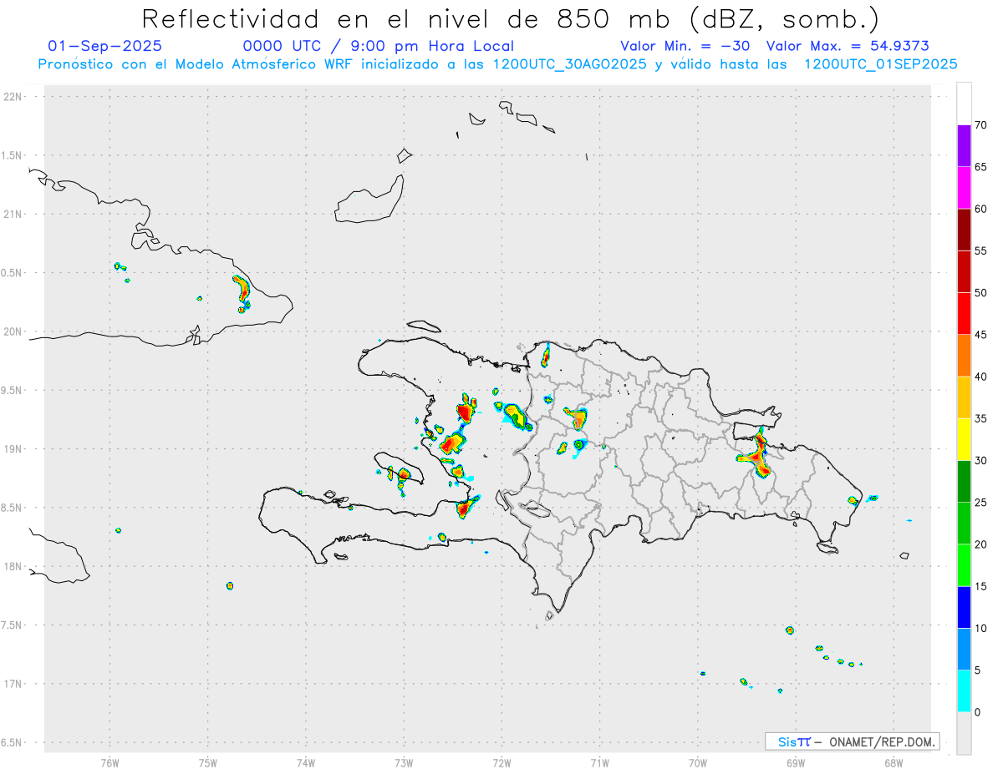Click the WRF forecast description line 'Pronóstico con el Modelo'
The height and width of the screenshot is (774, 1003).
pyautogui.click(x=498, y=64)
